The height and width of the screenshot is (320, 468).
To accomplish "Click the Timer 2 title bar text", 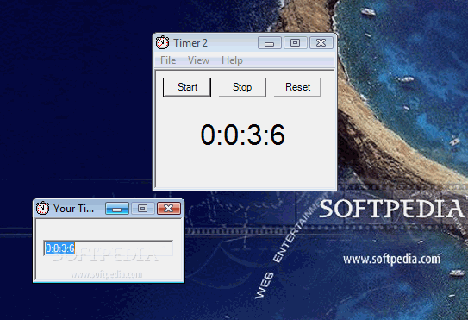I will coord(190,43).
